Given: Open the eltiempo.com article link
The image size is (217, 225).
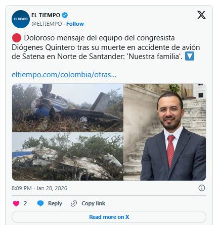Looking at the screenshot, I should 64,75.
